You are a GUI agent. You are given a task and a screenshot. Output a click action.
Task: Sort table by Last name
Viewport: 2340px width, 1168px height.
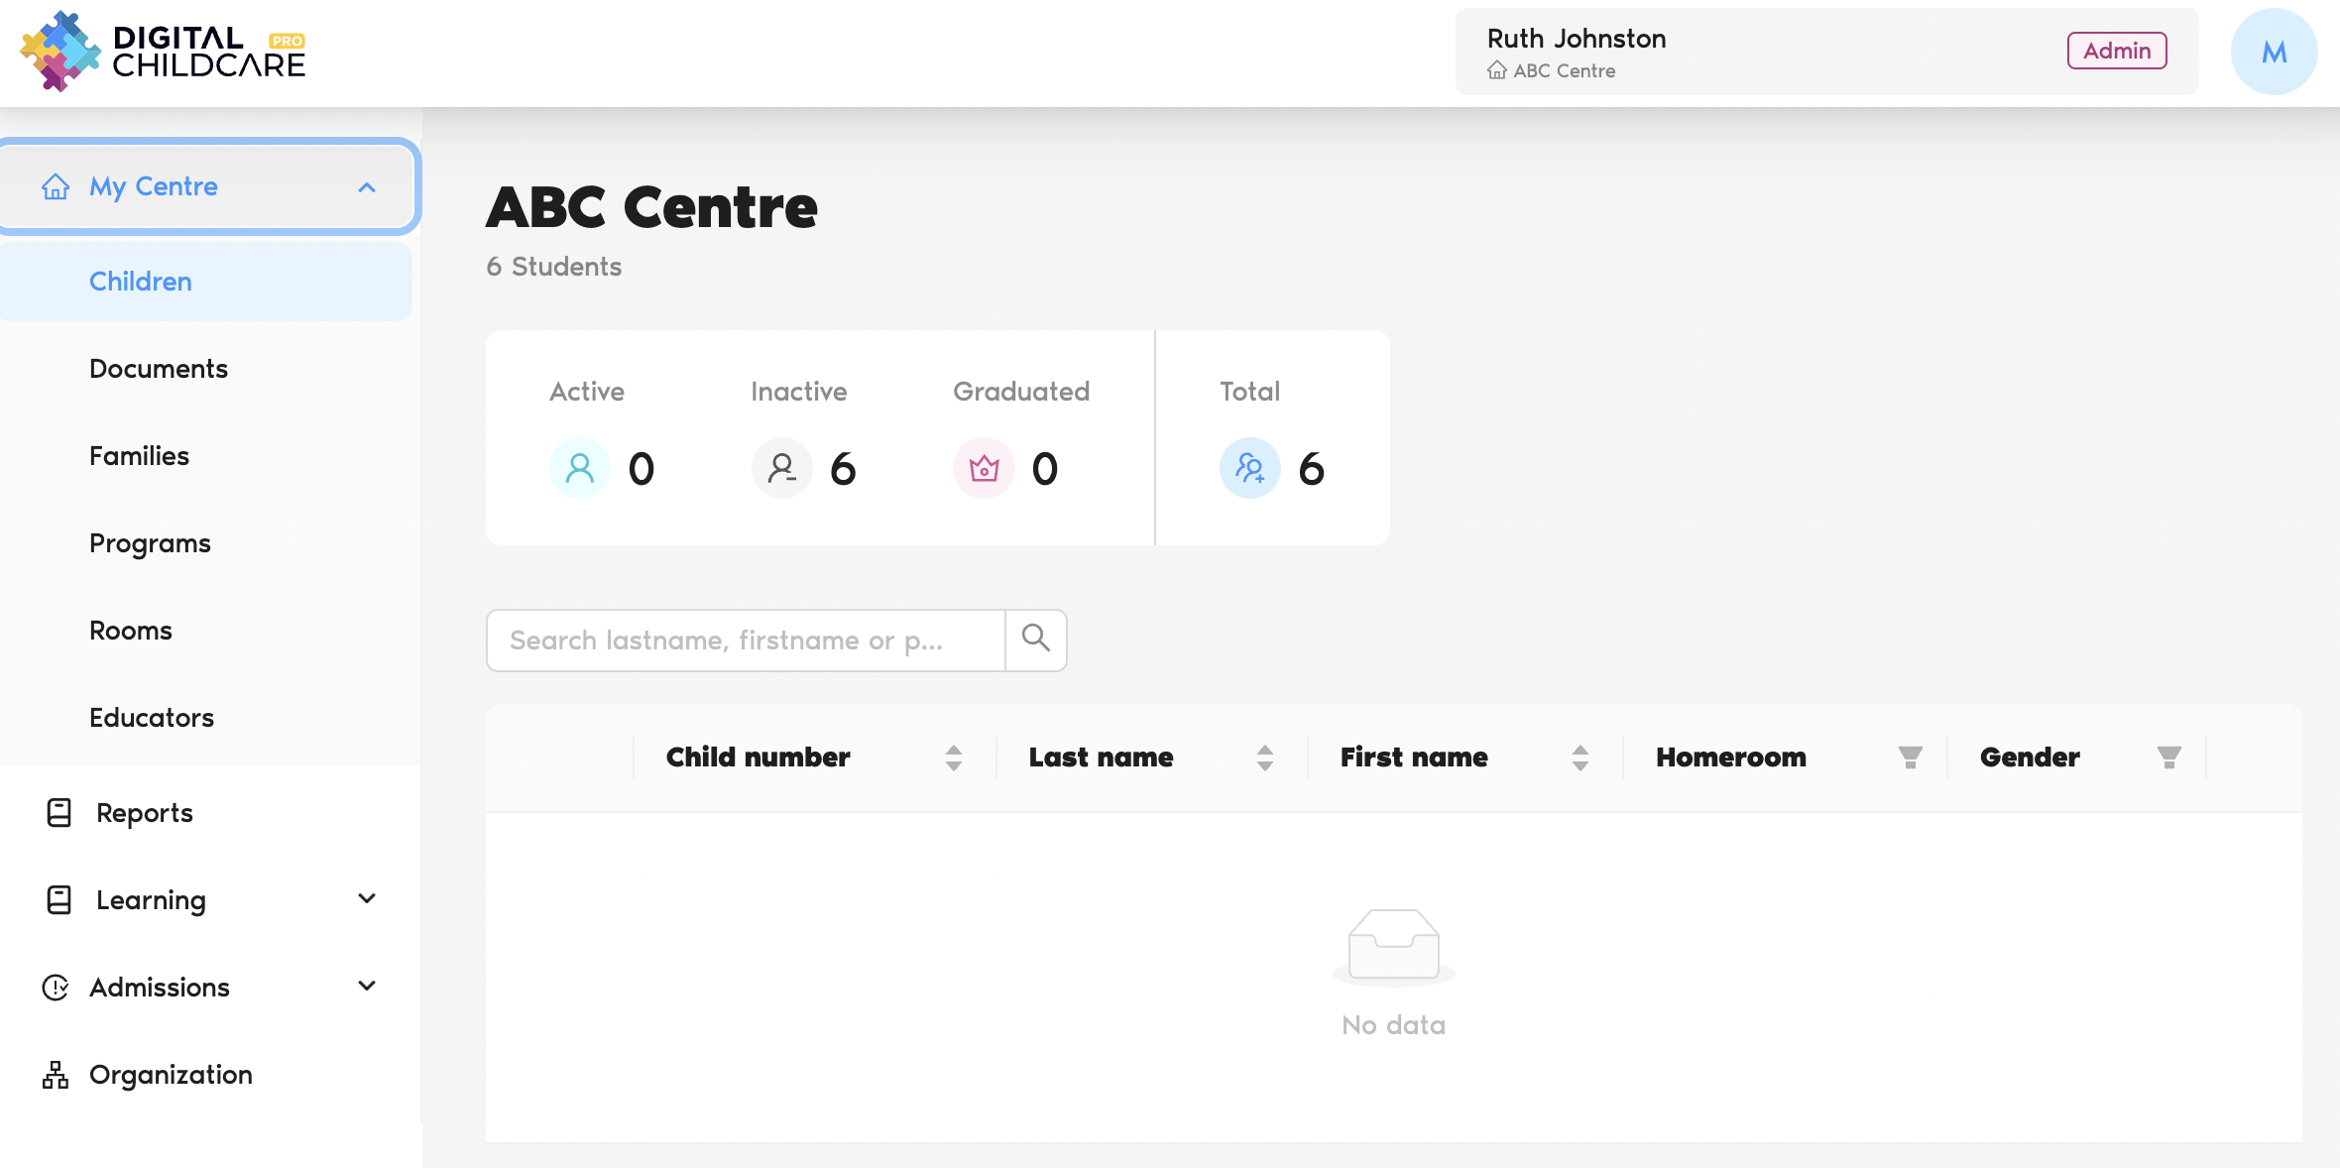1264,758
